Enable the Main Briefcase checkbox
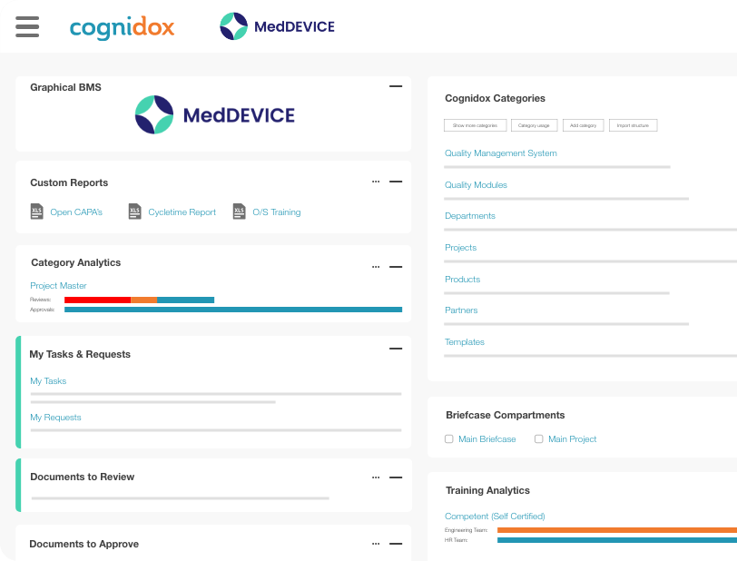Image resolution: width=737 pixels, height=561 pixels. pos(449,438)
